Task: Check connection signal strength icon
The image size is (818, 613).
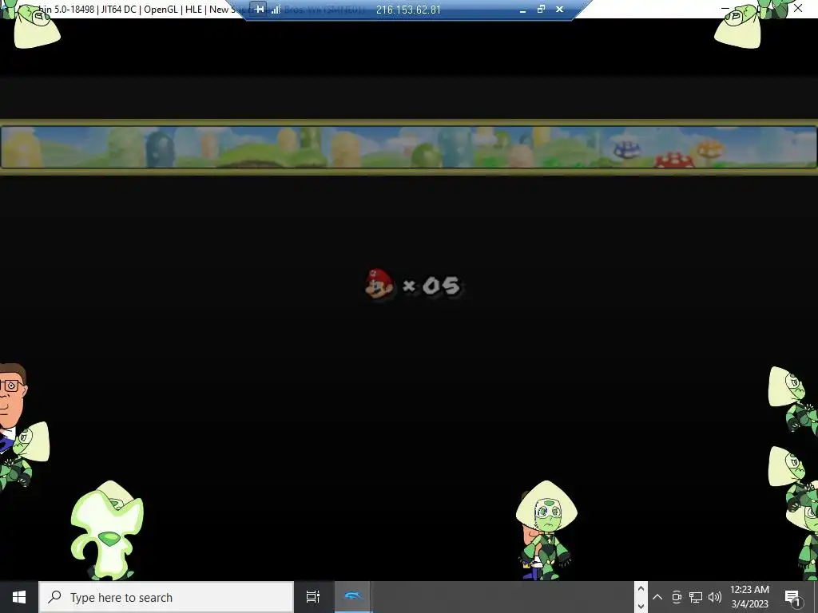Action: pos(276,10)
